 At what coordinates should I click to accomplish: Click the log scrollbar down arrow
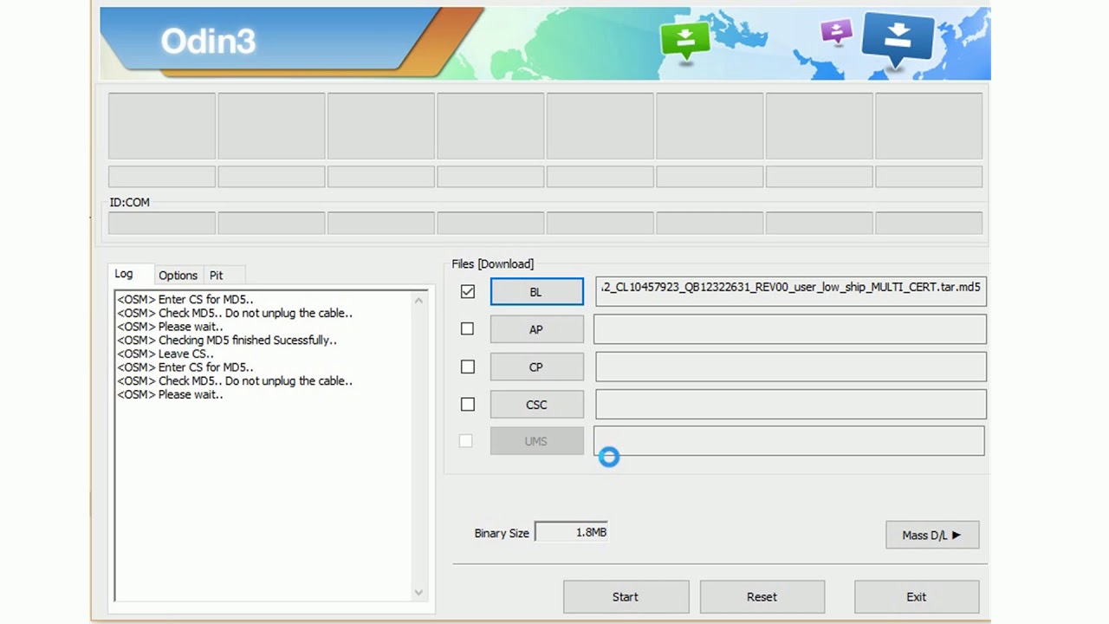(x=418, y=593)
